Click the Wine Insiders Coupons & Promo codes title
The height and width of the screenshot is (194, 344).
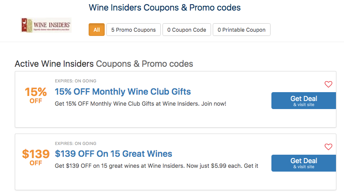click(x=165, y=8)
